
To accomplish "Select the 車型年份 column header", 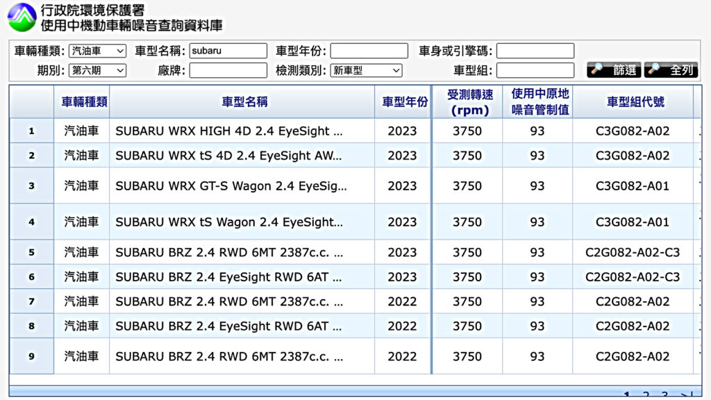I will pos(403,101).
